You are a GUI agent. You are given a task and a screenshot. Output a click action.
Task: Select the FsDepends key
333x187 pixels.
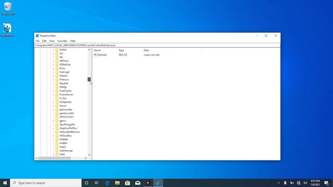tap(65, 102)
